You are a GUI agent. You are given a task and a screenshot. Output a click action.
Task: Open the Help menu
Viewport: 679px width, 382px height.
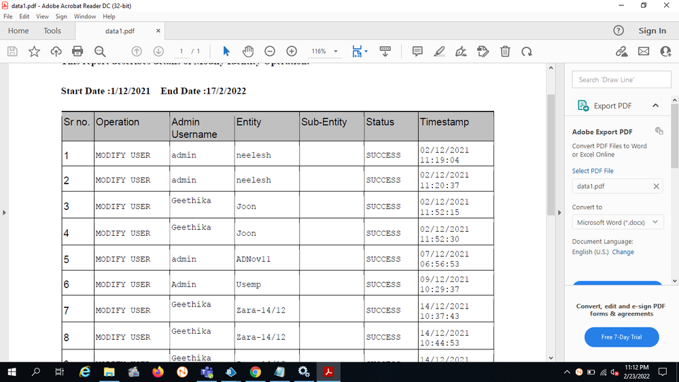(109, 16)
